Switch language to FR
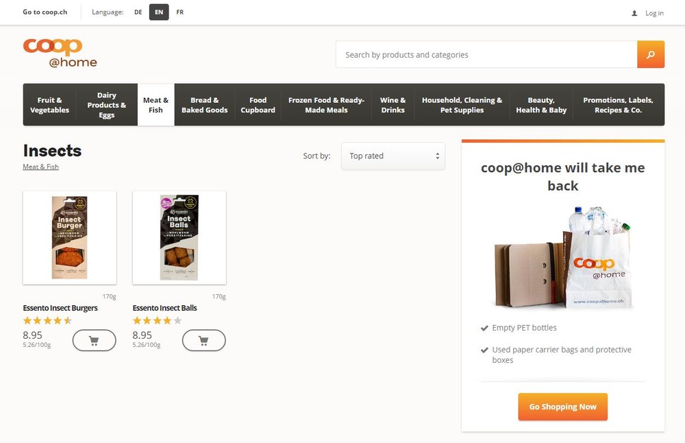Viewport: 685px width, 443px height. tap(179, 12)
